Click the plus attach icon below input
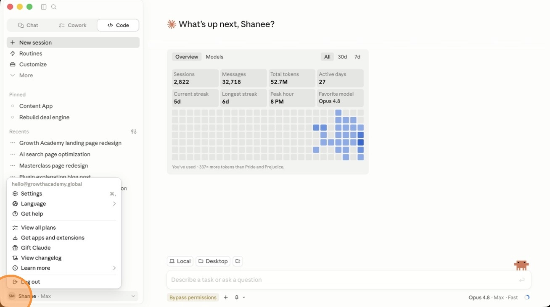 click(226, 297)
